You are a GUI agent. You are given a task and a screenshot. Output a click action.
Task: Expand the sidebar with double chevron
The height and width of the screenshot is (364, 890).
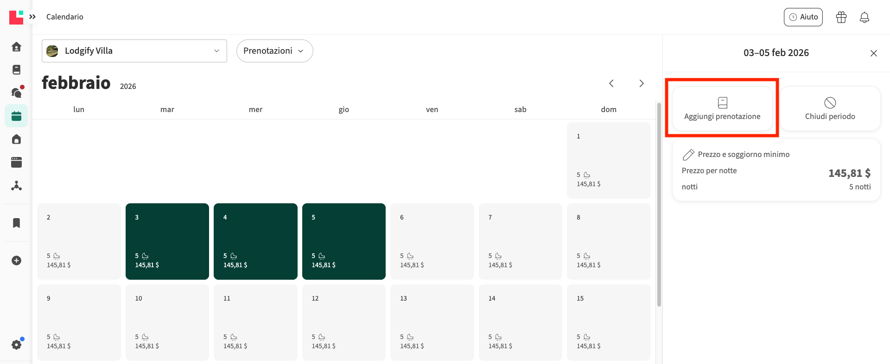click(x=32, y=17)
